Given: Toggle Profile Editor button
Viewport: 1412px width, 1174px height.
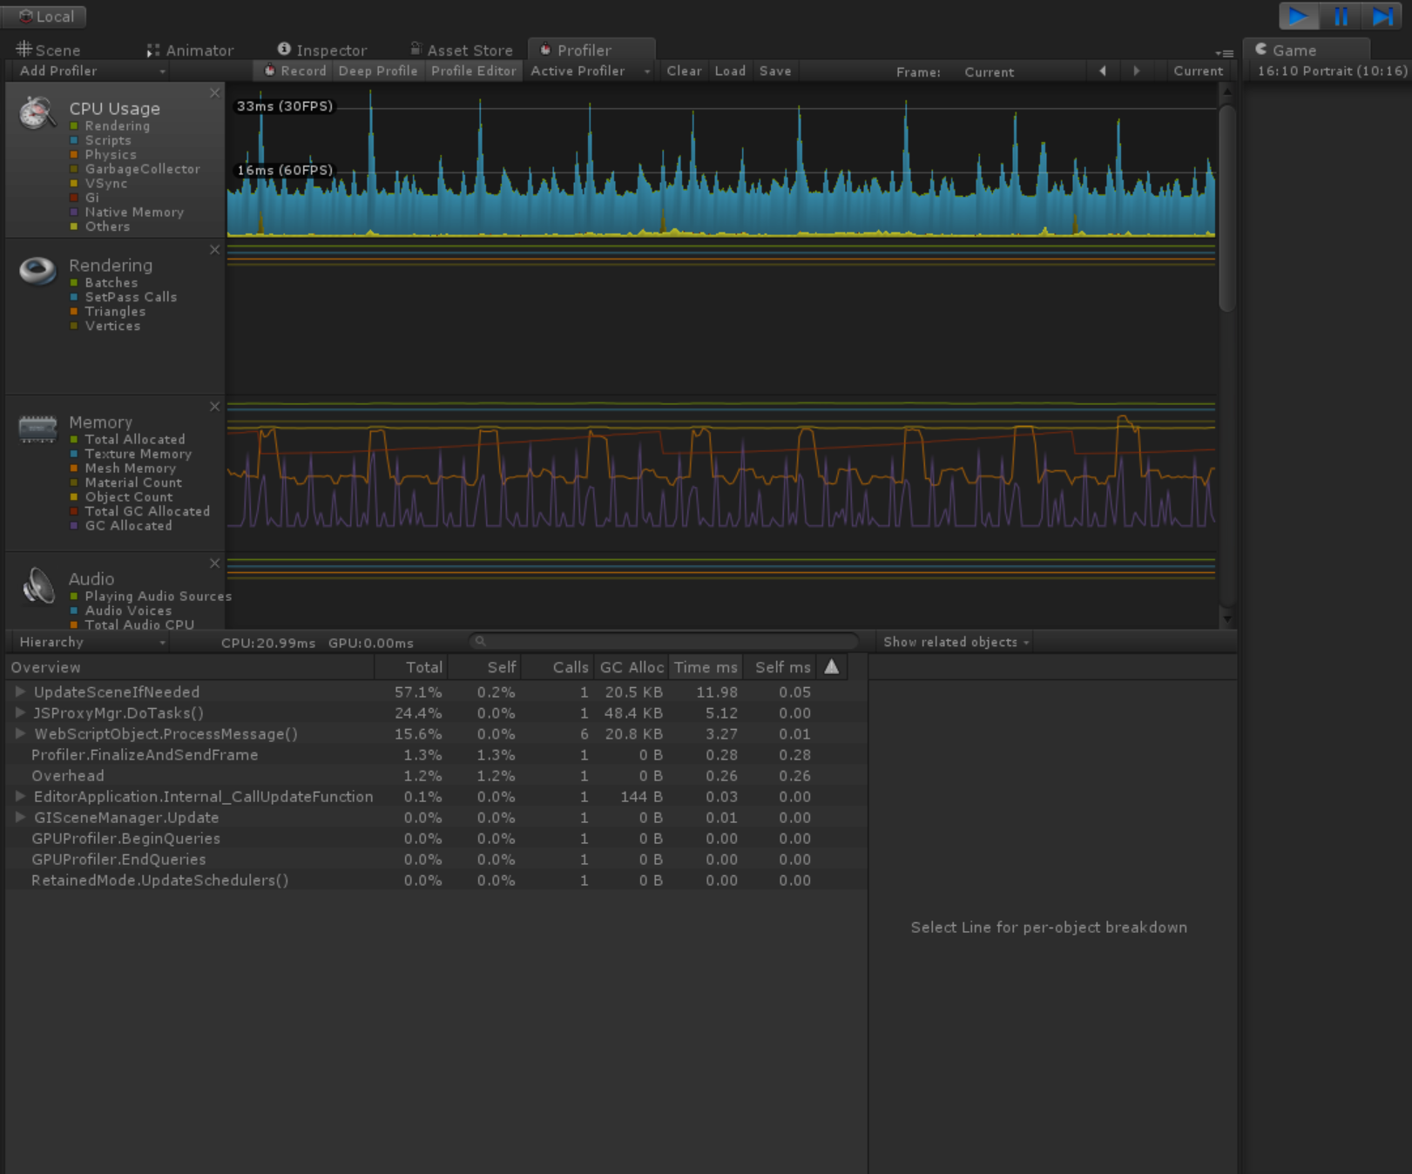Looking at the screenshot, I should tap(474, 71).
